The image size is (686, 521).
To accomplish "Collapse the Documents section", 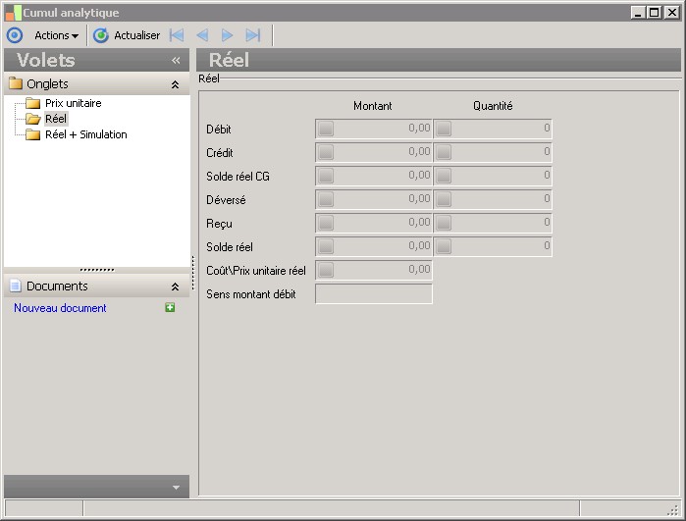I will [175, 287].
